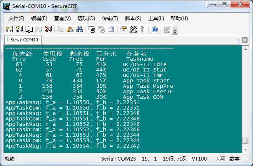Click the 'Taskname' column header
This screenshot has height=166, width=253.
(140, 59)
